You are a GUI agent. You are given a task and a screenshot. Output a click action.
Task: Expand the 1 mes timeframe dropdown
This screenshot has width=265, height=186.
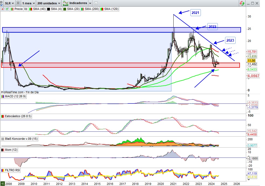(x=28, y=3)
